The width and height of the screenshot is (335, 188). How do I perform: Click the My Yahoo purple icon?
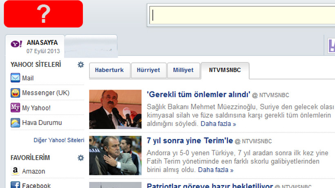(x=16, y=107)
